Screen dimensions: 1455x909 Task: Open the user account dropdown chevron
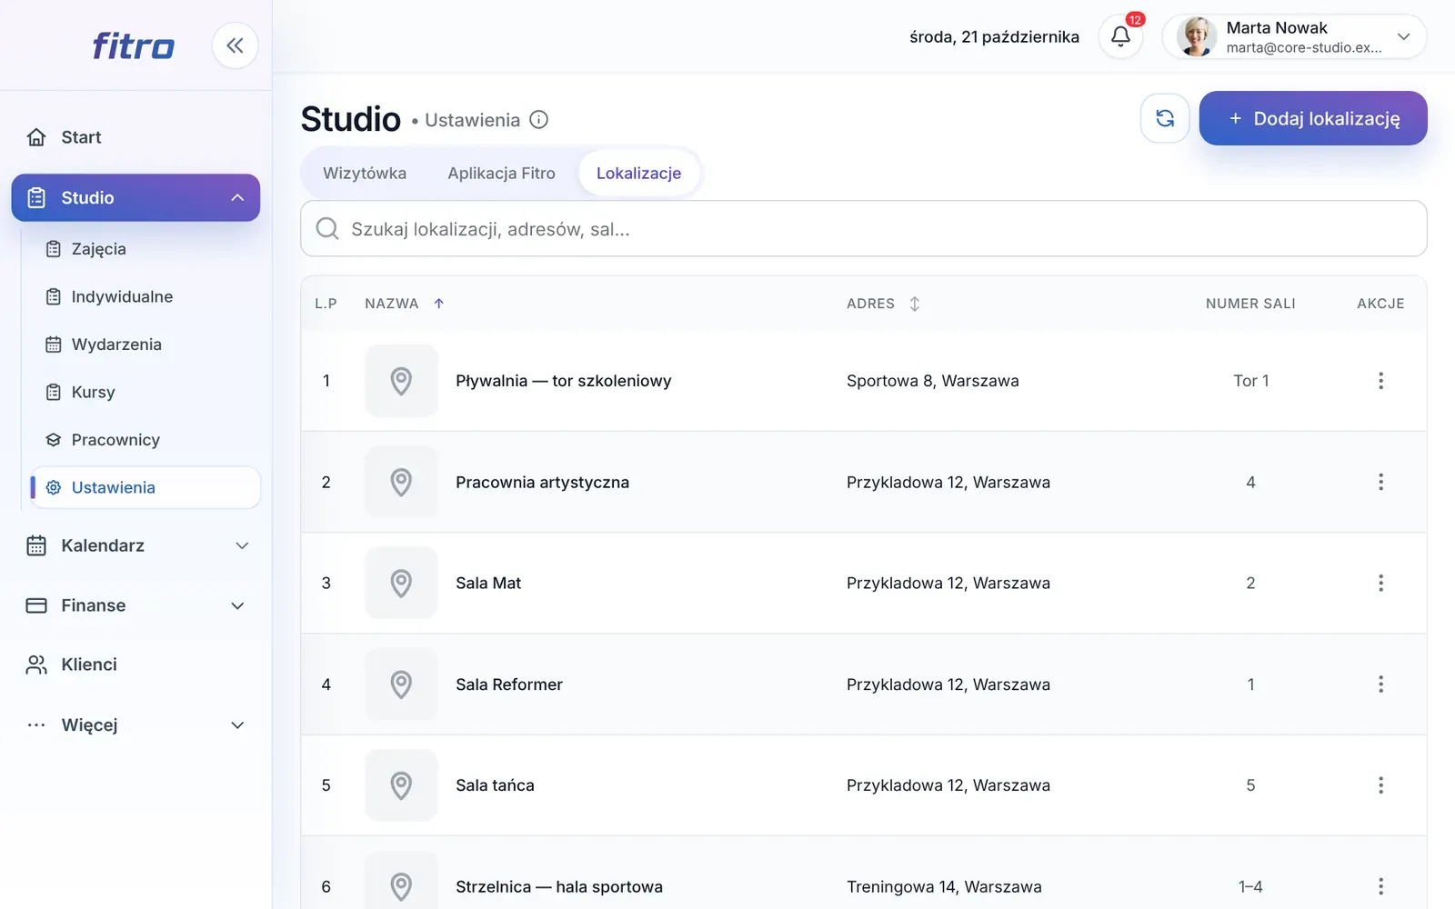pos(1403,37)
